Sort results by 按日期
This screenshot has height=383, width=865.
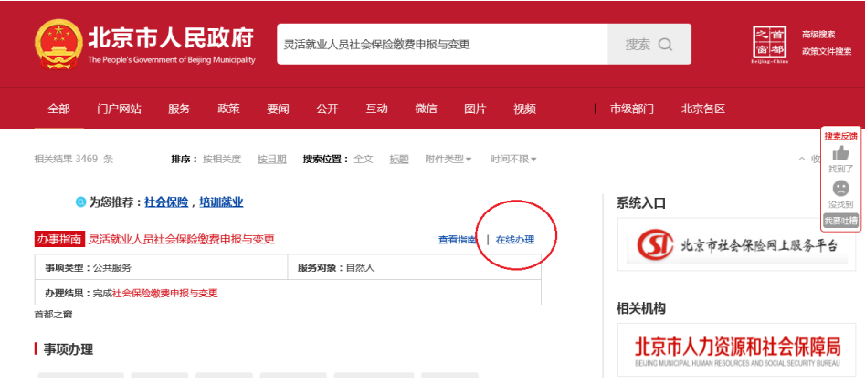click(271, 159)
